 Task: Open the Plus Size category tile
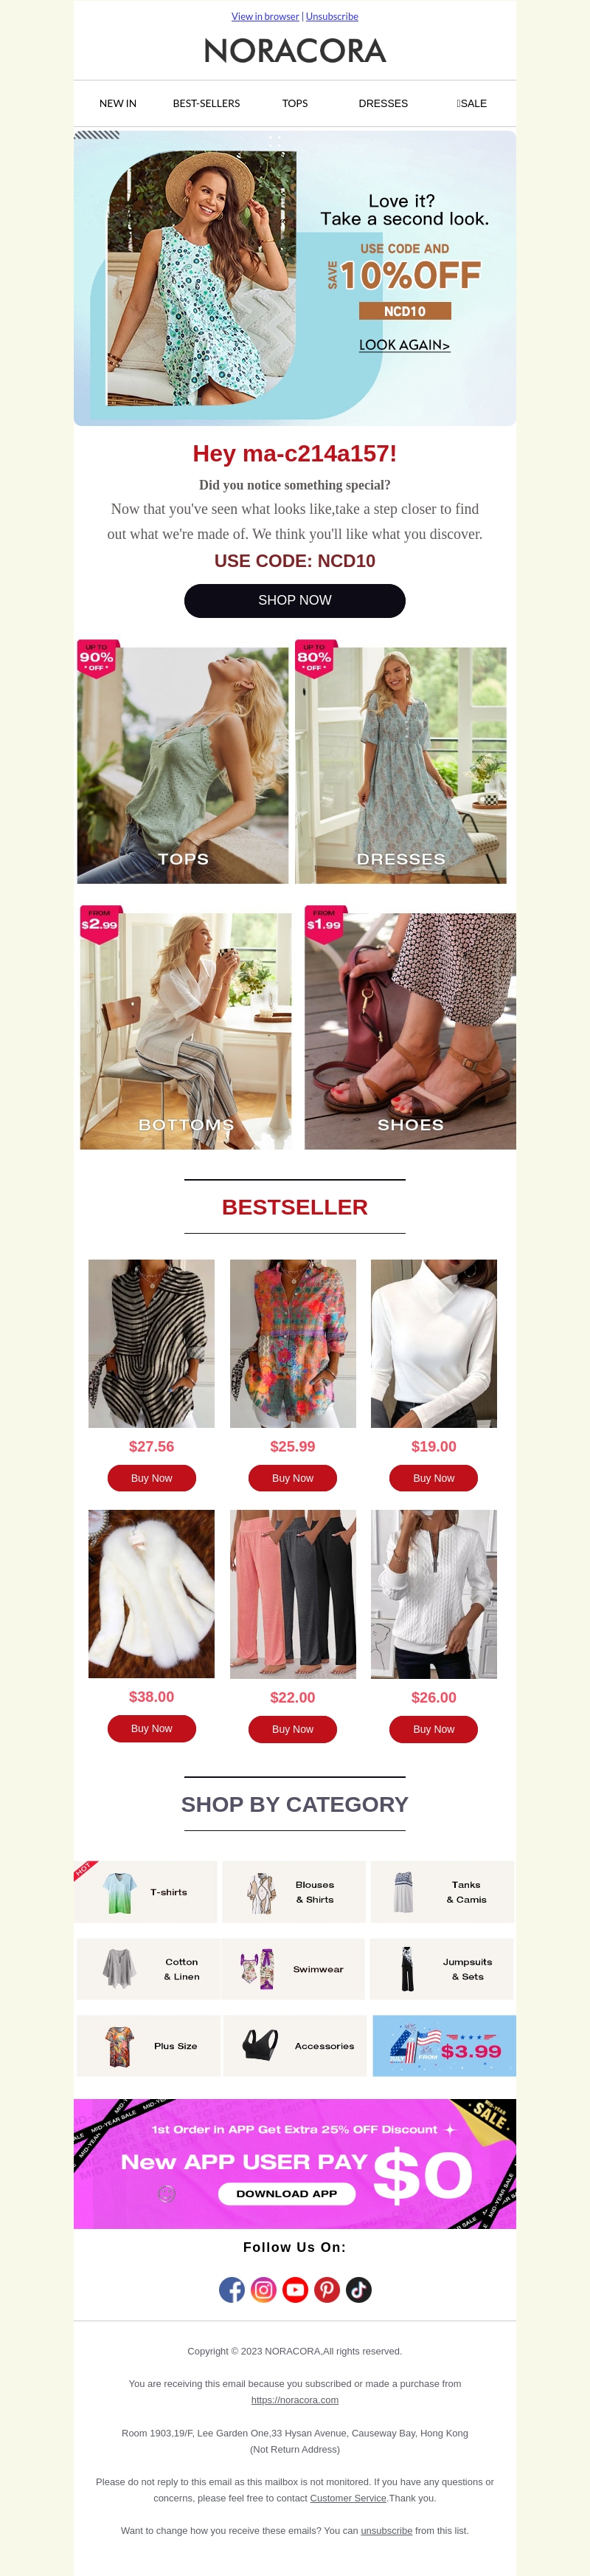(x=149, y=2046)
